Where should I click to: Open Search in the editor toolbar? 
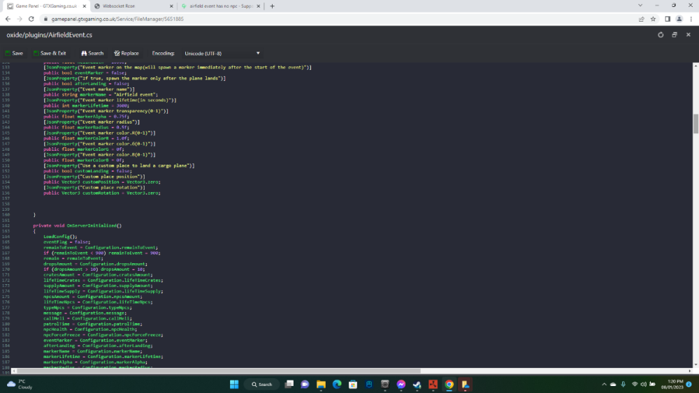click(x=92, y=53)
